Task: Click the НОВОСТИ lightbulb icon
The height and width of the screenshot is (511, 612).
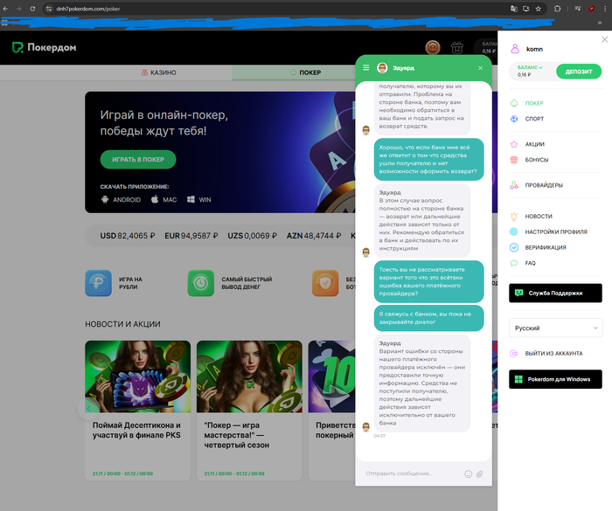Action: (514, 217)
